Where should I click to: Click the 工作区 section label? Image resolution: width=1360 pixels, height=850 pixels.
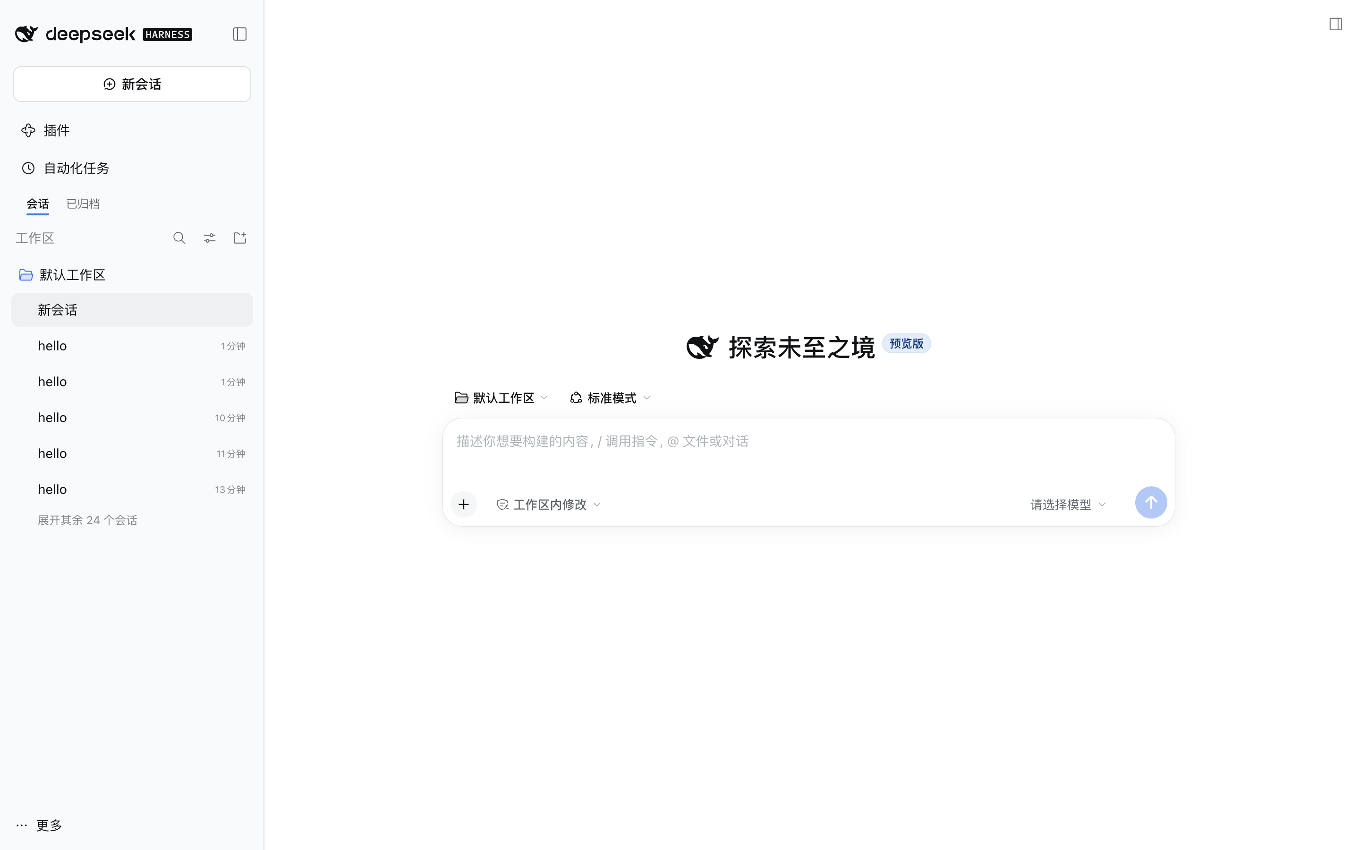pos(35,238)
